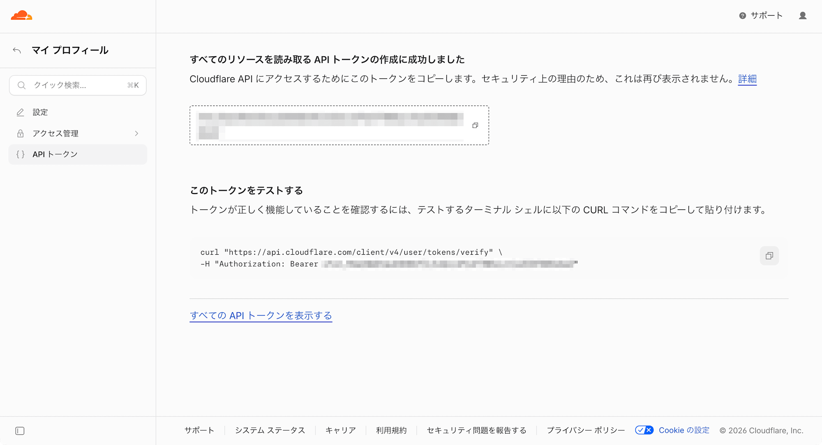This screenshot has height=445, width=822.
Task: Click the lock icon for アクセス管理
Action: [x=20, y=134]
